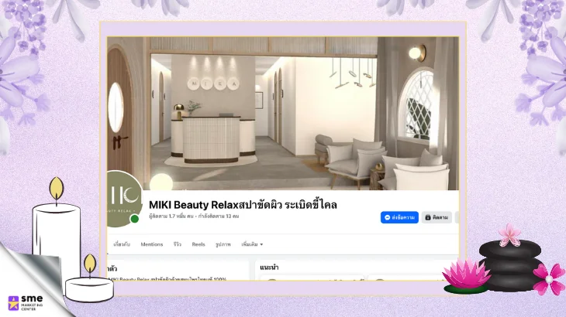Open the กำลังติดตาม 13 คน following link

click(x=220, y=216)
